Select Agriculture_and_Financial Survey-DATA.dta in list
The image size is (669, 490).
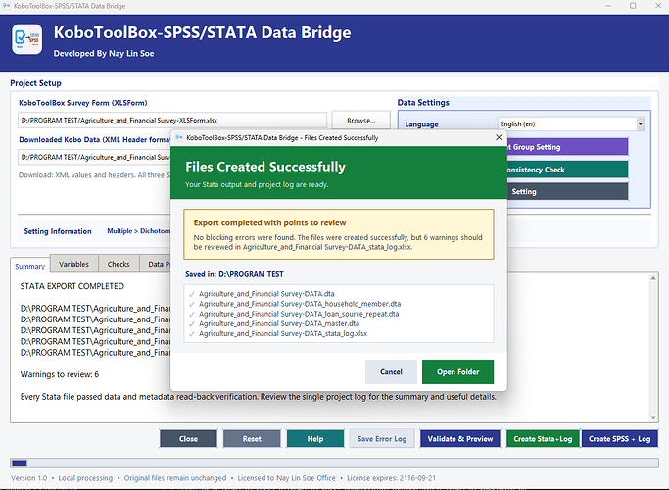(266, 294)
